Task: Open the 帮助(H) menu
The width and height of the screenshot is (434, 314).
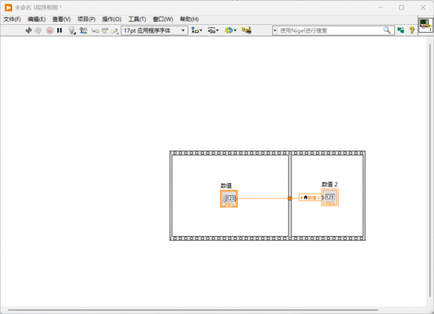Action: [x=190, y=19]
